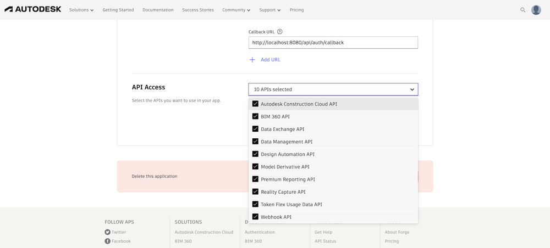Open Pricing in the navbar
The image size is (550, 248).
coord(297,10)
